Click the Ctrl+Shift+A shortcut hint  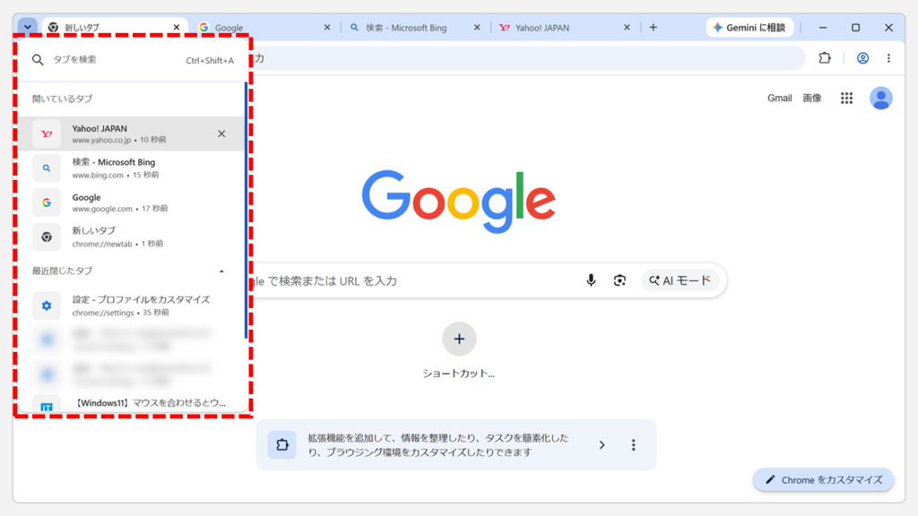pos(210,60)
